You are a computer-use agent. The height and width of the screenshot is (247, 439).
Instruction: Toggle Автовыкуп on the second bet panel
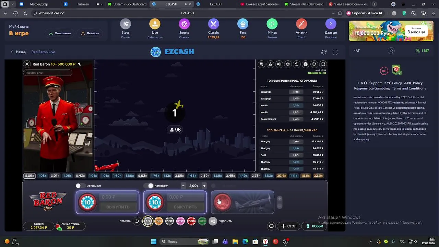pyautogui.click(x=149, y=186)
